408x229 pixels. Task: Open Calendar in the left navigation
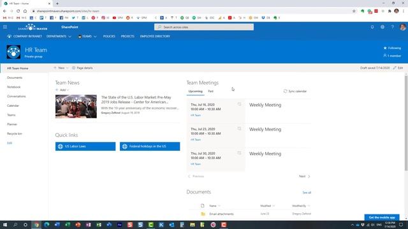[x=13, y=106]
